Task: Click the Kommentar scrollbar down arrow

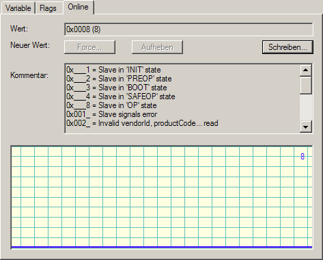Action: [305, 127]
